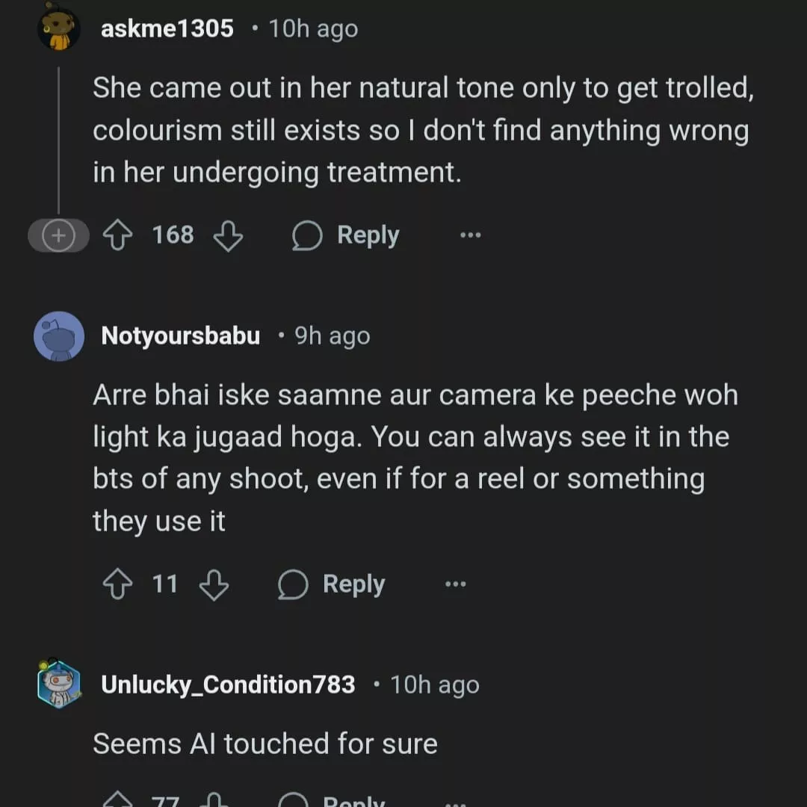
Task: Open more options for askme1305's comment
Action: (x=470, y=236)
